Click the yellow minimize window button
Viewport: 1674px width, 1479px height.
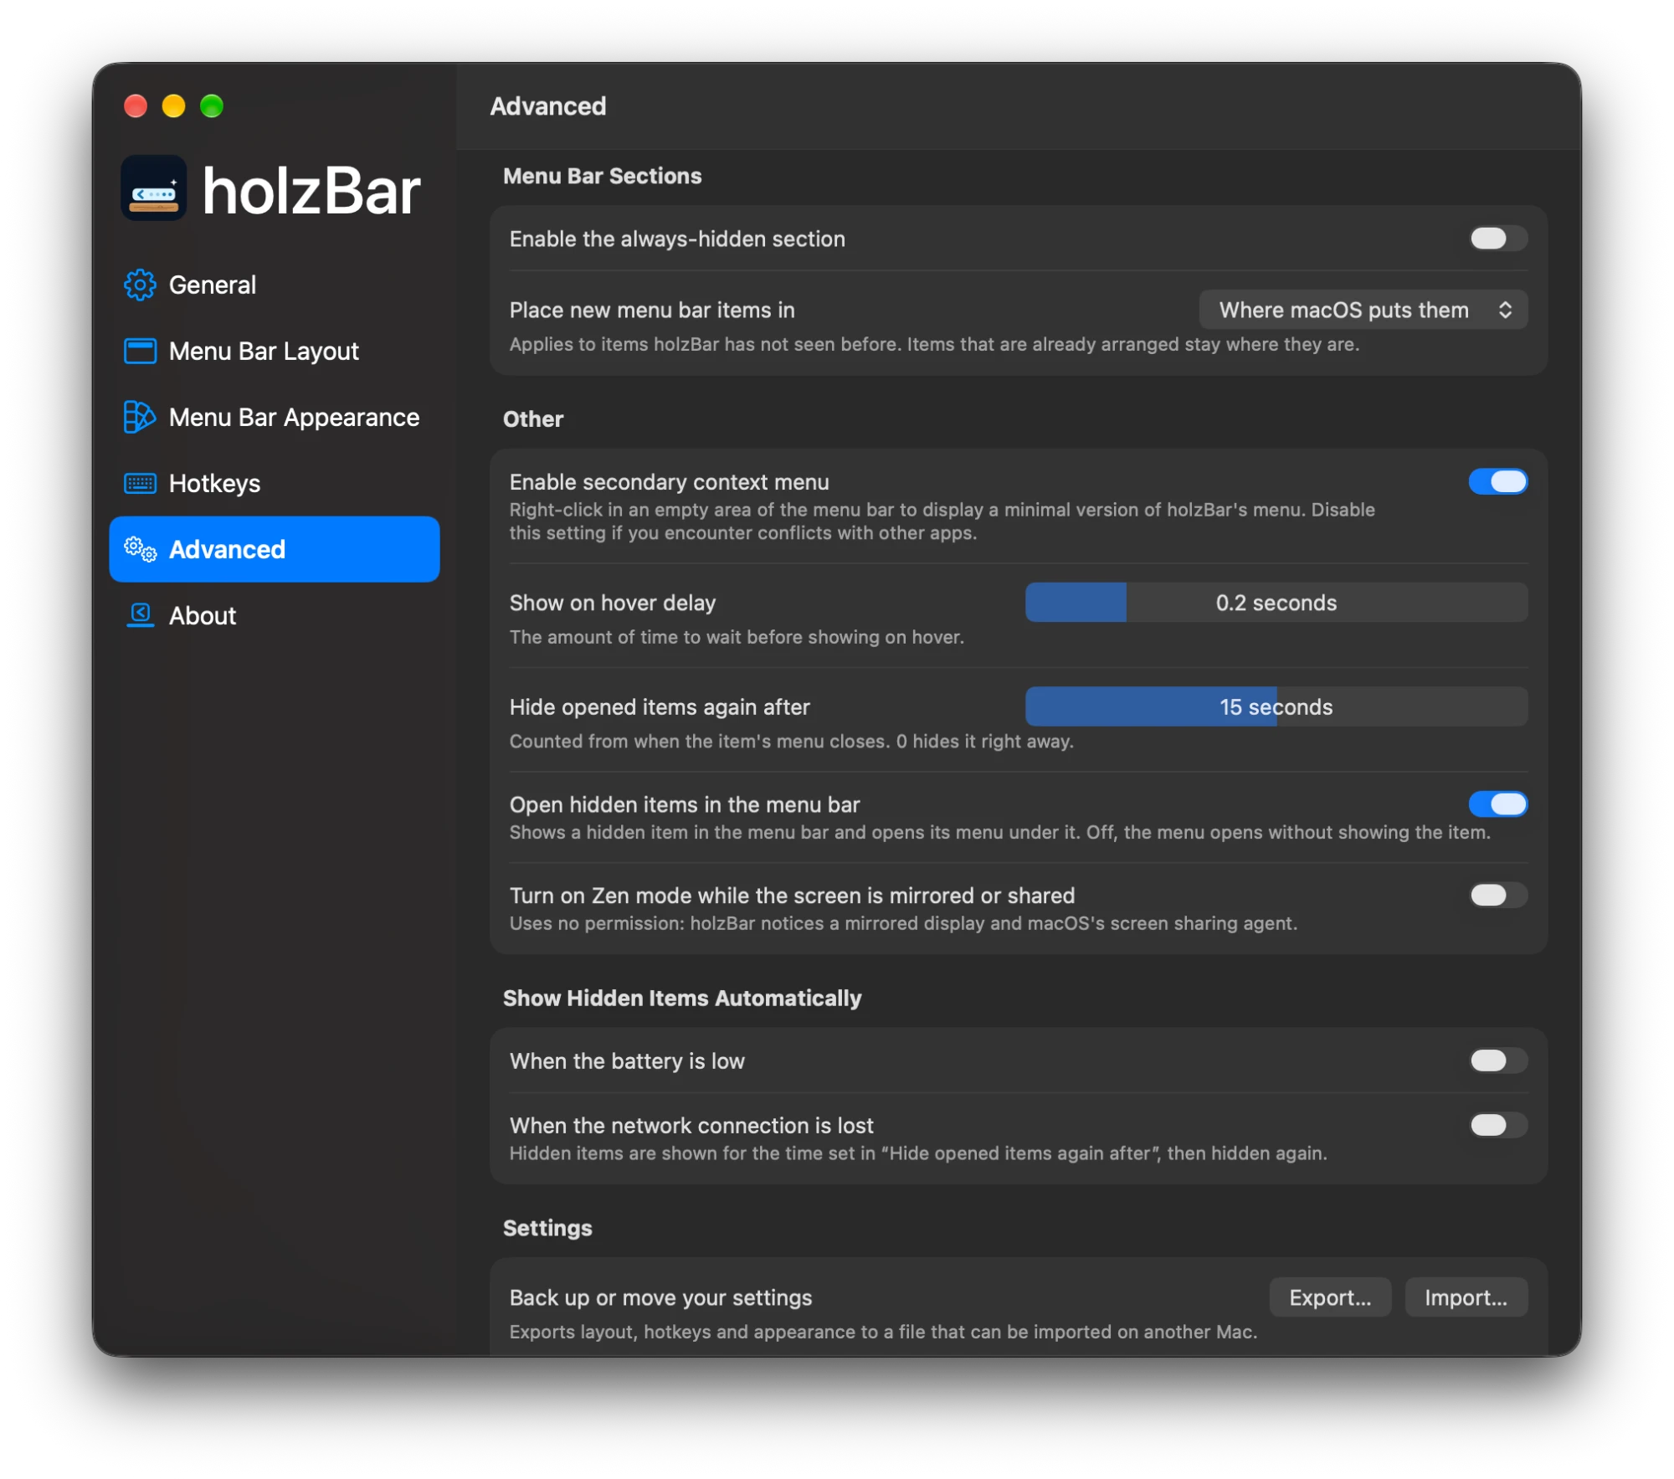click(x=173, y=106)
